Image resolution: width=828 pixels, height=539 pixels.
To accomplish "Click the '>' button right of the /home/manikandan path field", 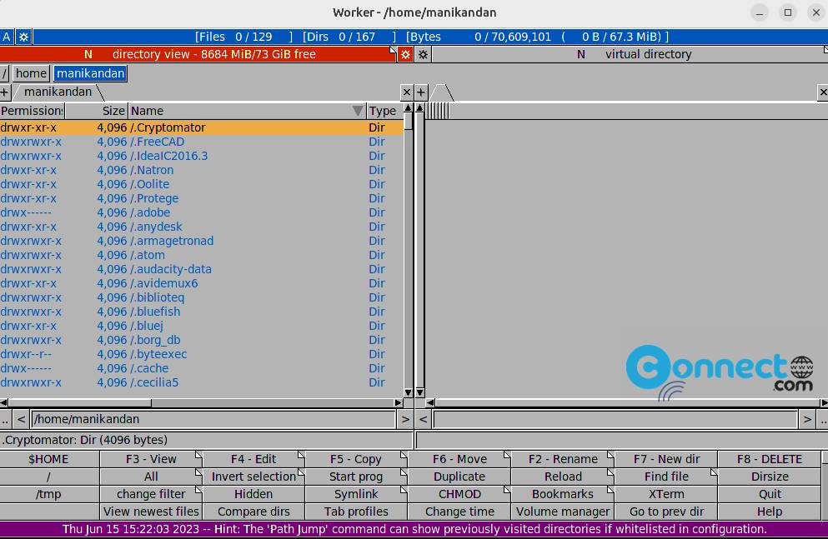I will pyautogui.click(x=405, y=419).
